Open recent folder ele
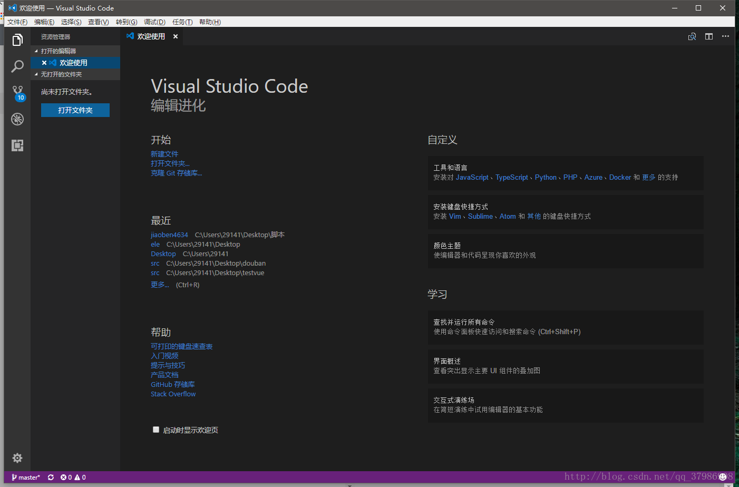This screenshot has height=487, width=739. click(x=155, y=244)
